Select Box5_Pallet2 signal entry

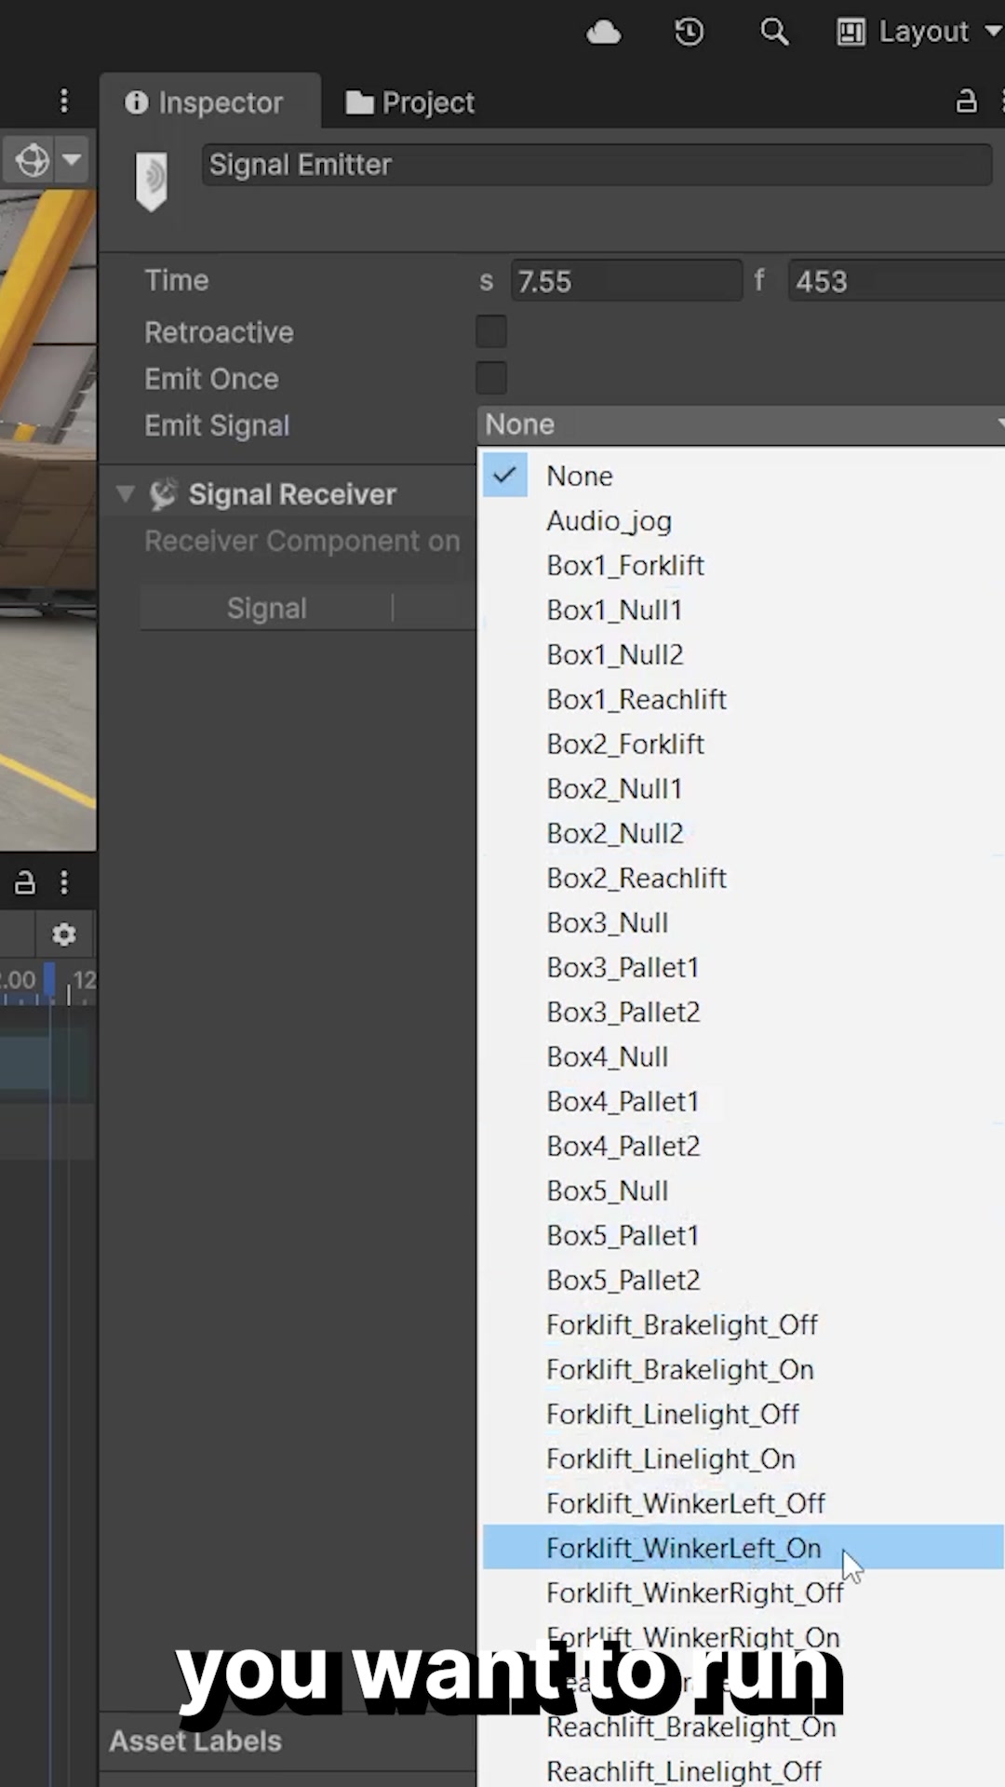click(x=743, y=1280)
